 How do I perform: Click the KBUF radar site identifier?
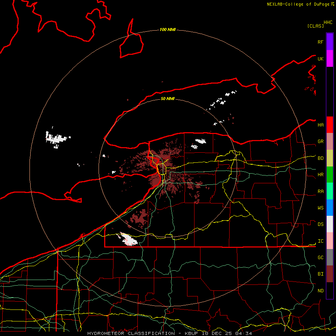pyautogui.click(x=192, y=333)
